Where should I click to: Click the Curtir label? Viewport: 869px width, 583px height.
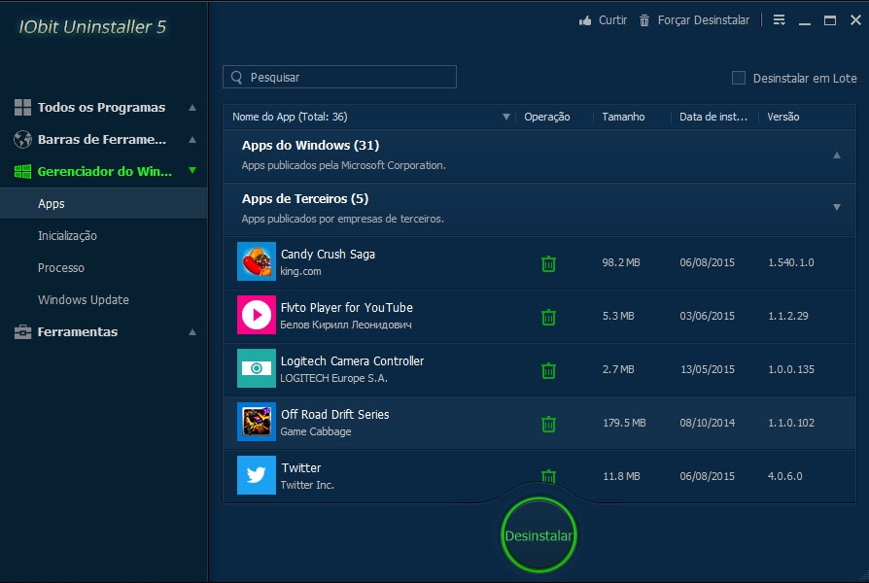[612, 20]
